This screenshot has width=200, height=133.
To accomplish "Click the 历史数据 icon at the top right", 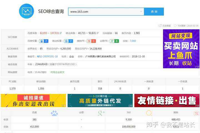I will (x=160, y=26).
